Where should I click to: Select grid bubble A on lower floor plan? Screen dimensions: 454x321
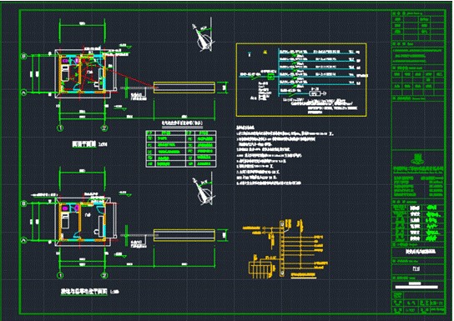24,240
